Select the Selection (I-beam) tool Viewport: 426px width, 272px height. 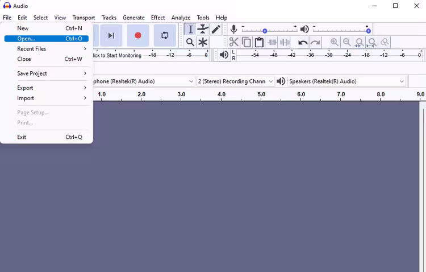pyautogui.click(x=190, y=29)
